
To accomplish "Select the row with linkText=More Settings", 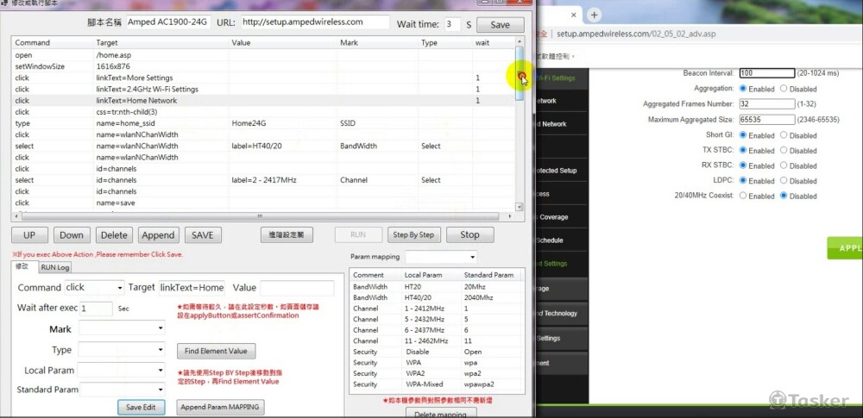I will tap(263, 78).
